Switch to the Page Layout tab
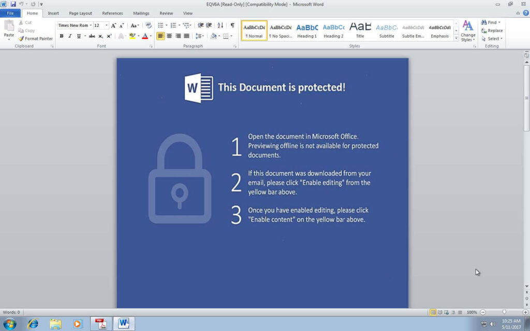 (x=80, y=13)
